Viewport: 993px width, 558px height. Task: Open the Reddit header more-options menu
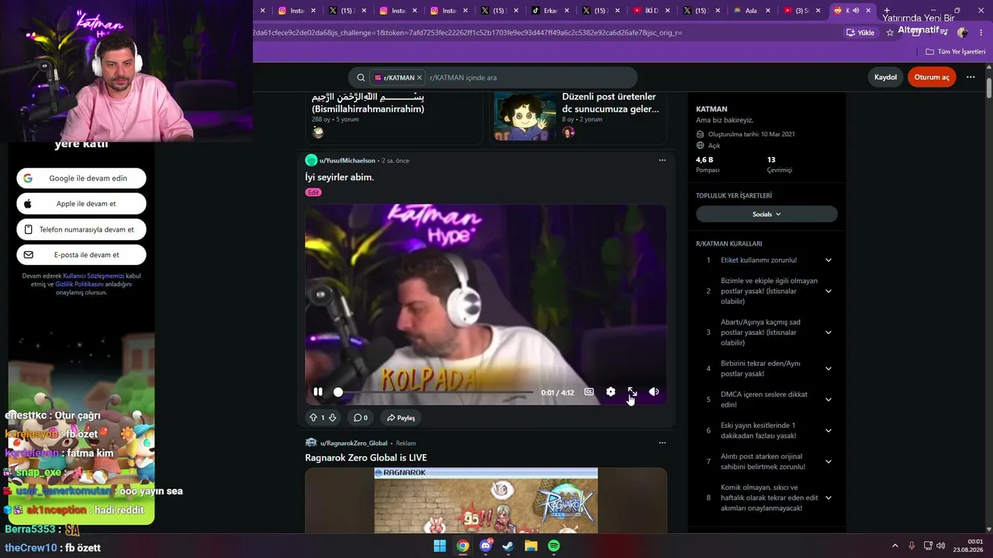(971, 77)
